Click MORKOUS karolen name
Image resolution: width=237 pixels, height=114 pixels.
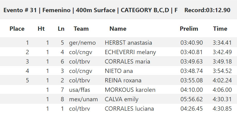[130, 90]
